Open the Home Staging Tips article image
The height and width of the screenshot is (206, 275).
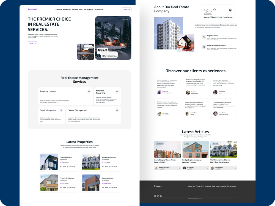tap(167, 149)
